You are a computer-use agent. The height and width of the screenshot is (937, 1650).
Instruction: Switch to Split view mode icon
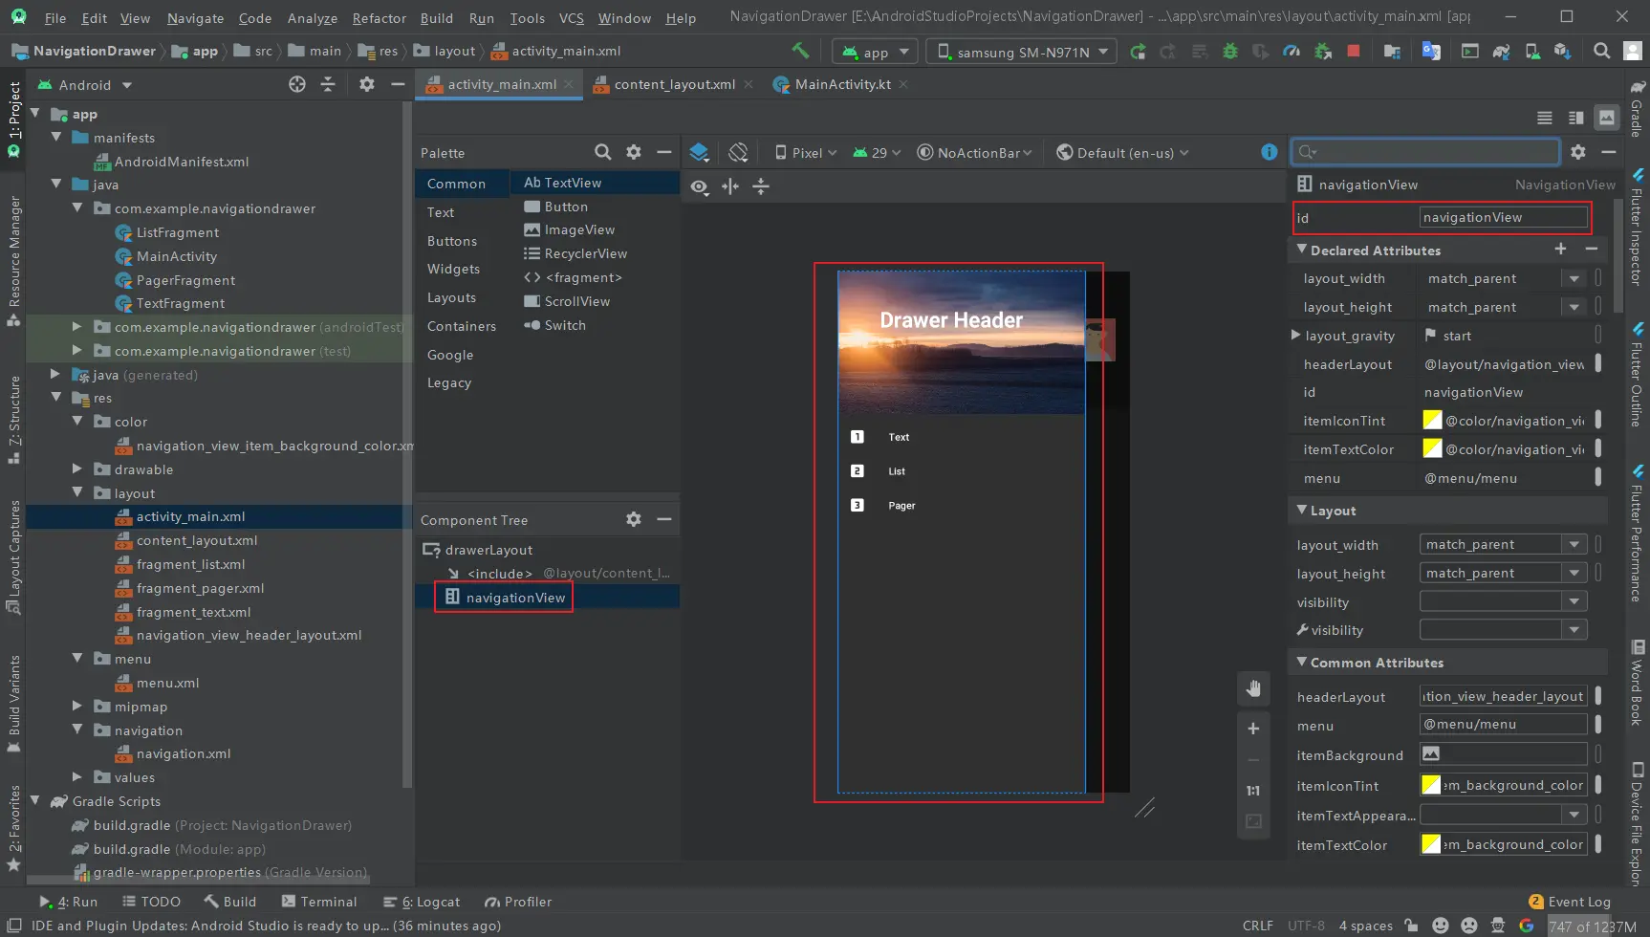pos(1575,118)
